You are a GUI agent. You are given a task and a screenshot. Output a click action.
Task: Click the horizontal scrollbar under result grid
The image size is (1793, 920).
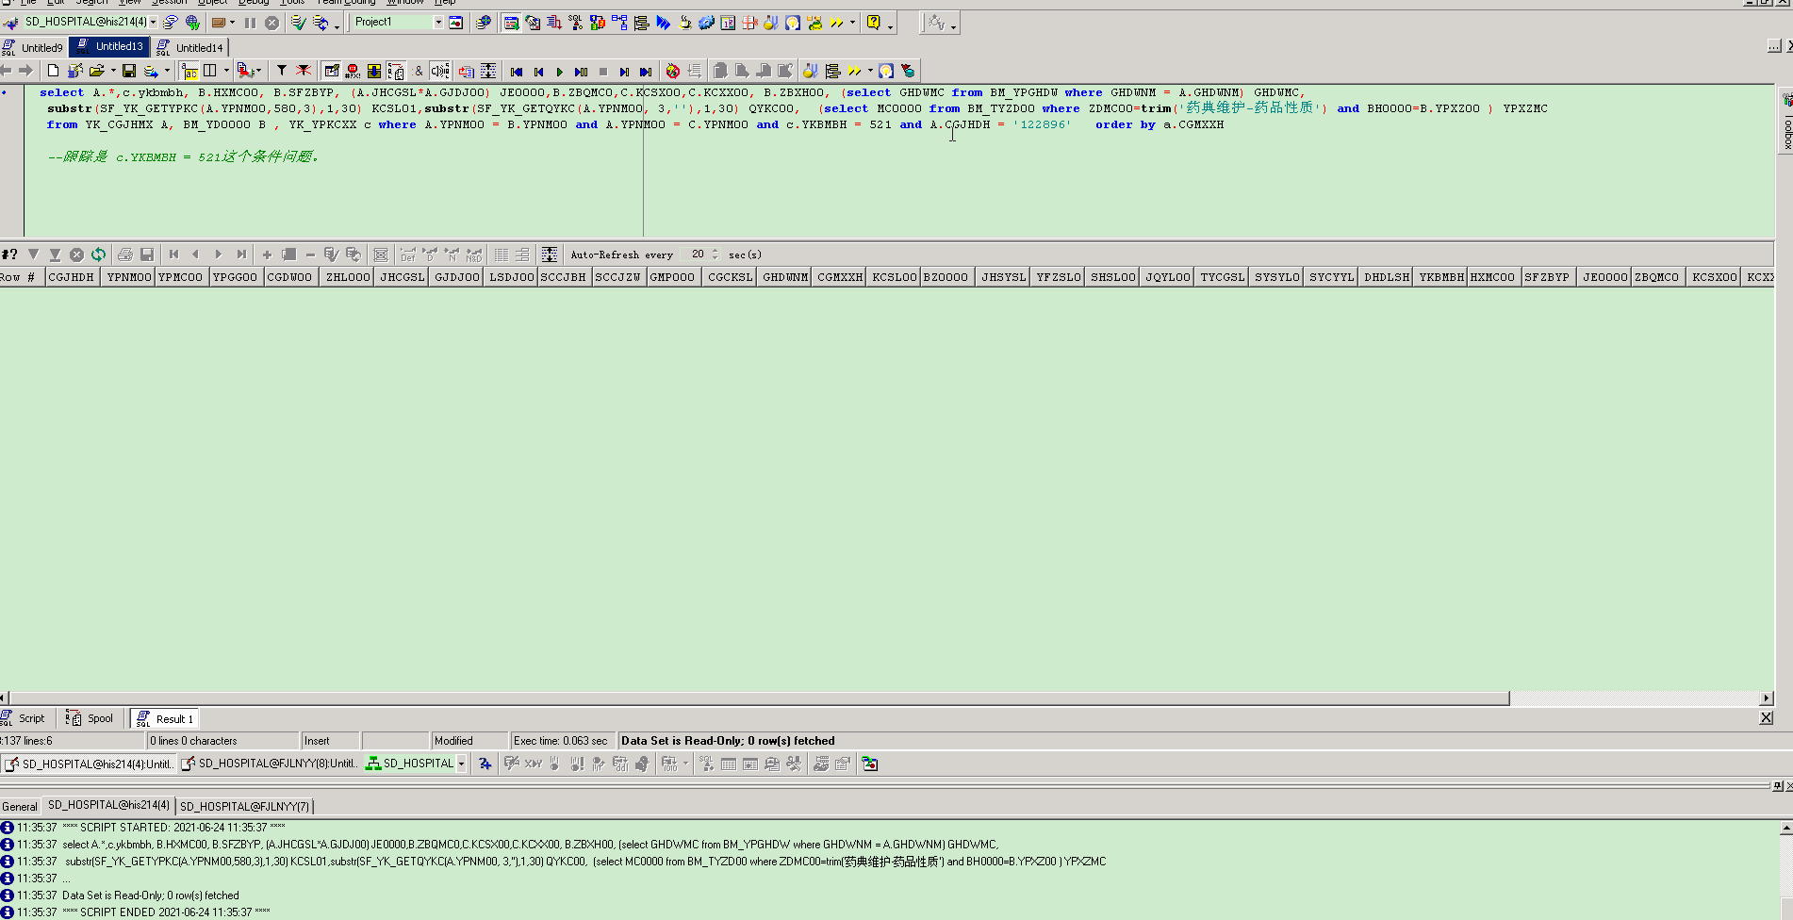tap(754, 698)
